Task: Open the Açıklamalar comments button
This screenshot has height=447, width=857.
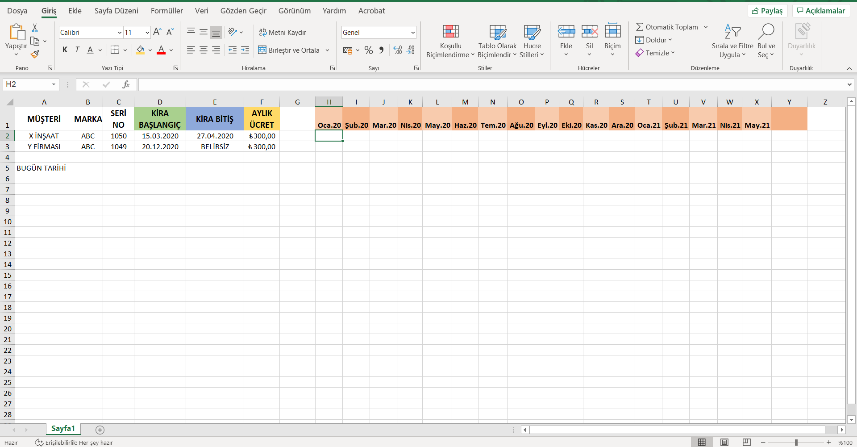Action: 821,11
